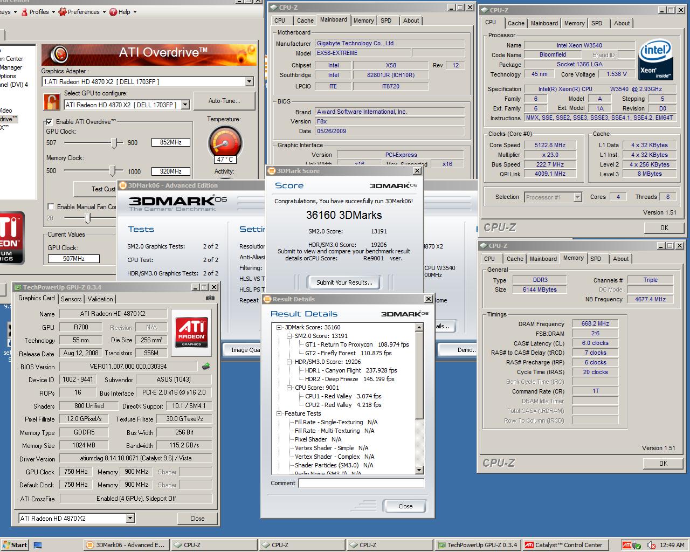Click Test Custom Clocks button
Viewport: 690px width, 552px height.
[x=96, y=189]
